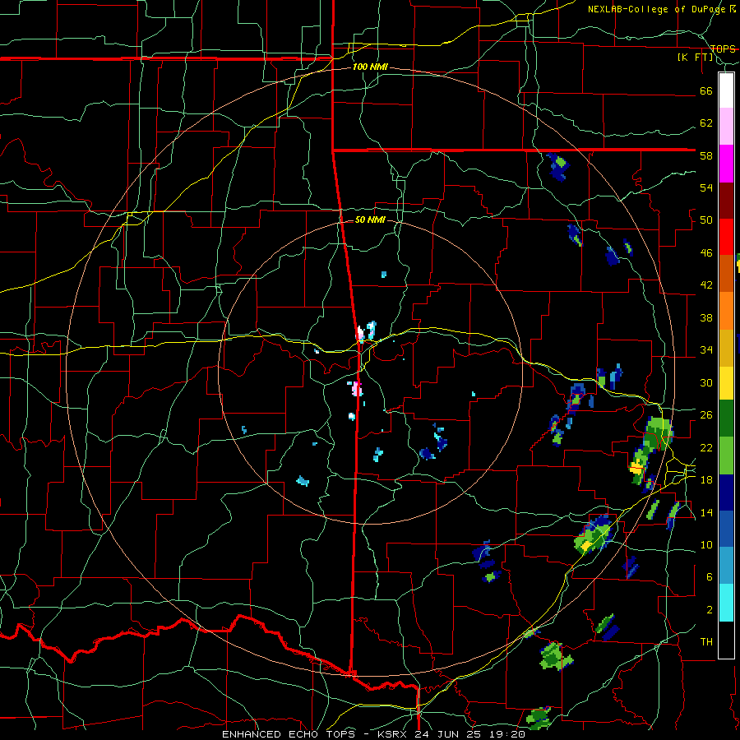
Task: Click the legend value '2'
Action: coord(710,610)
